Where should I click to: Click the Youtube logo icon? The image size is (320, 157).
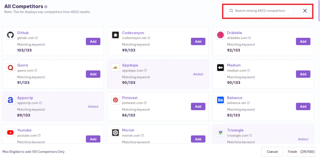pyautogui.click(x=10, y=133)
